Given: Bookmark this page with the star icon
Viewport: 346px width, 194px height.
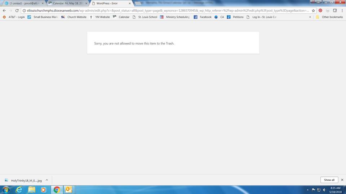Looking at the screenshot, I should point(313,10).
